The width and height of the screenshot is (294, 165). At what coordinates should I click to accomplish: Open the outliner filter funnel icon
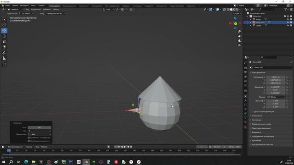click(x=286, y=9)
